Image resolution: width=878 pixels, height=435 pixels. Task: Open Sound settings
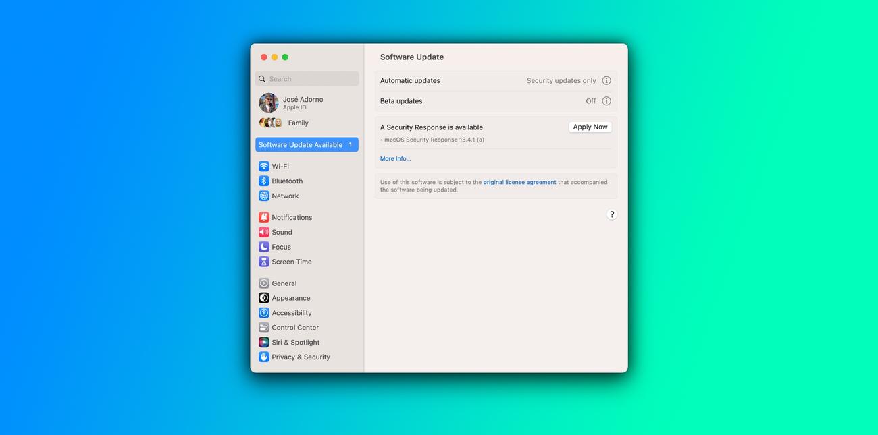click(x=282, y=231)
